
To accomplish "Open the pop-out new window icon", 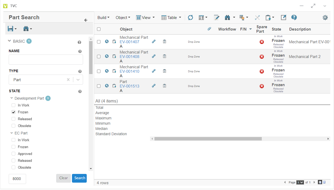I will 283,18.
